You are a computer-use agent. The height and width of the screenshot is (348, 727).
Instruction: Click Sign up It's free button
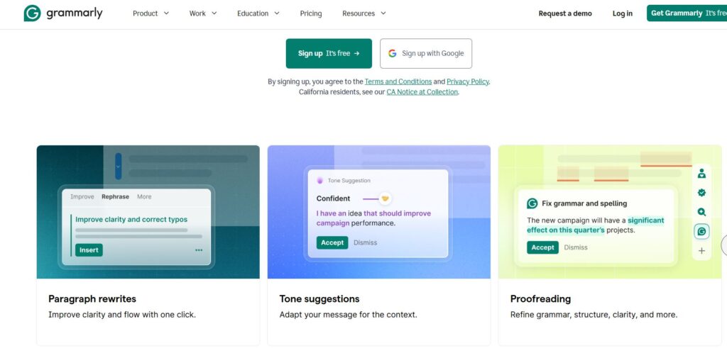tap(329, 53)
